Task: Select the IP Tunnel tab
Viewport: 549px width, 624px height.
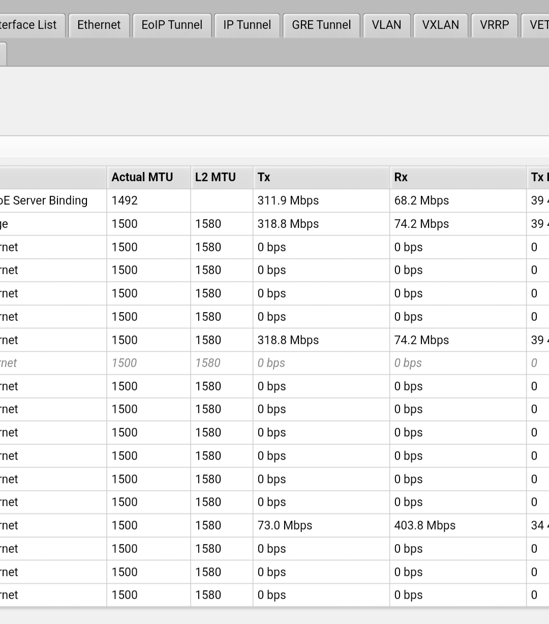Action: coord(247,24)
